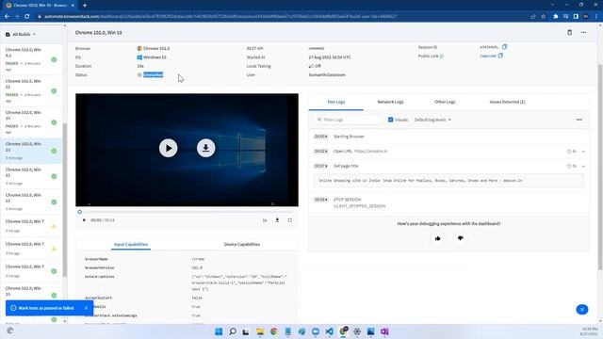The image size is (603, 339).
Task: Open the blue chat bubble at bottom right
Action: (x=582, y=310)
